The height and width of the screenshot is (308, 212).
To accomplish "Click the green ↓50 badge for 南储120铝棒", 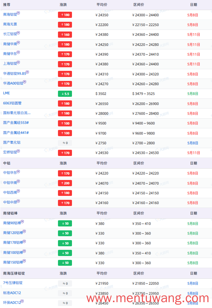I will coord(65,233).
